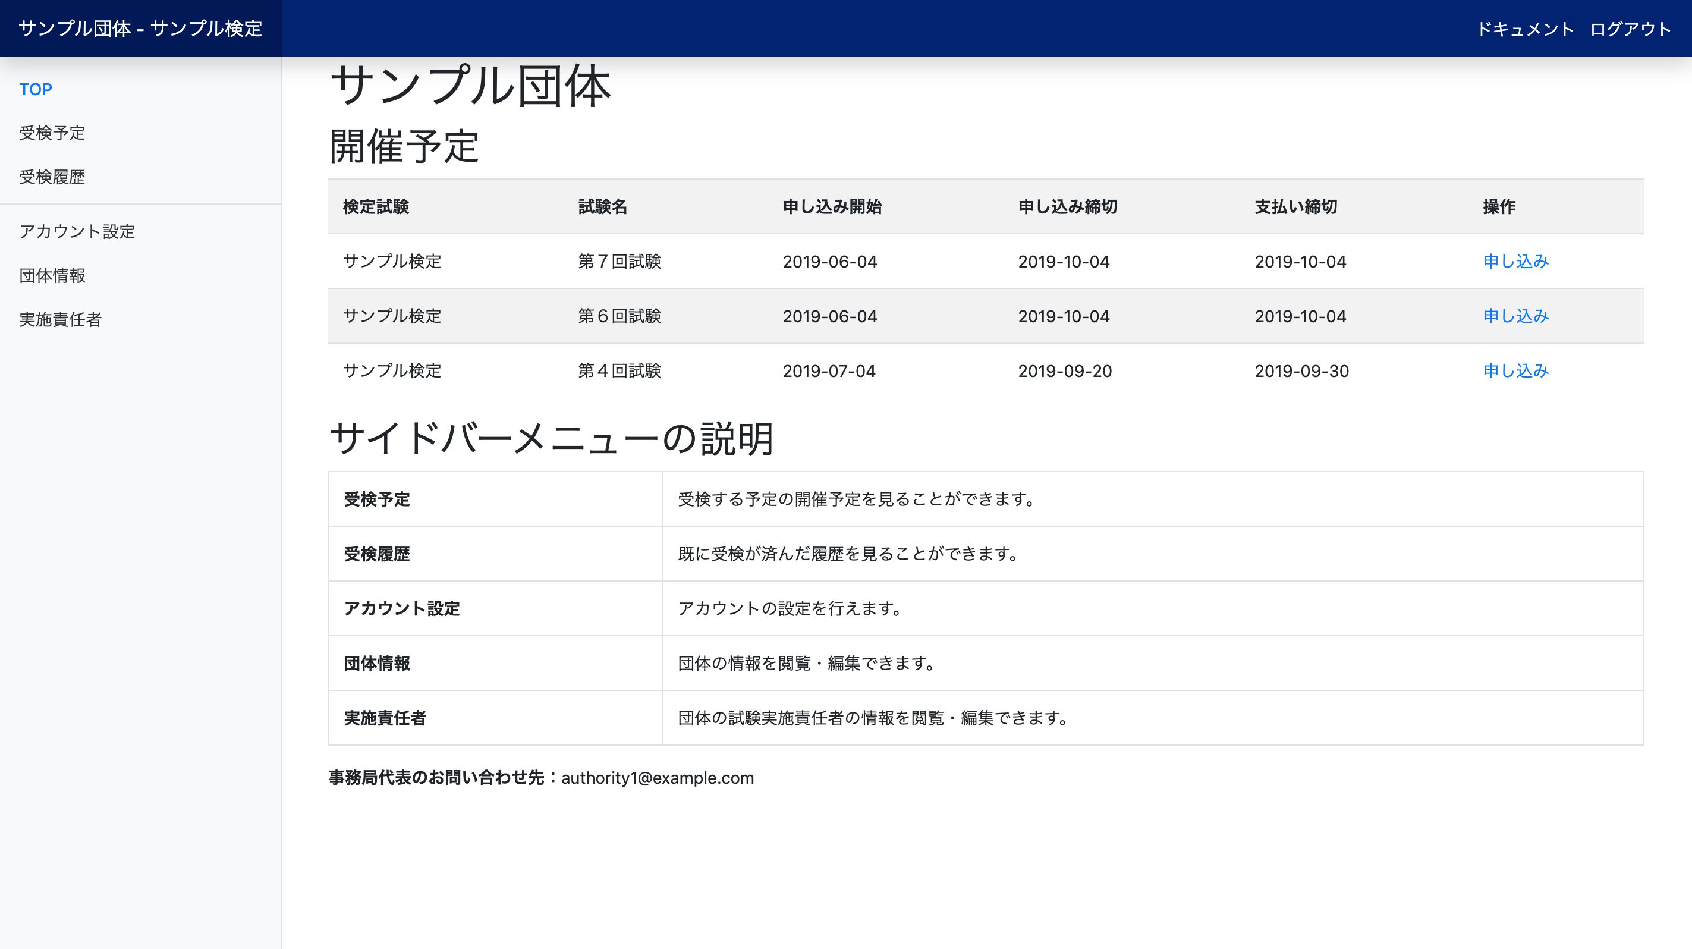Viewport: 1692px width, 949px height.
Task: Click 団体情報 label in description table
Action: 377,664
